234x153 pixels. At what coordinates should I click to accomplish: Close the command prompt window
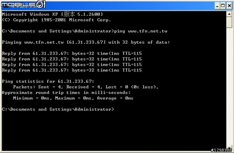pos(229,6)
